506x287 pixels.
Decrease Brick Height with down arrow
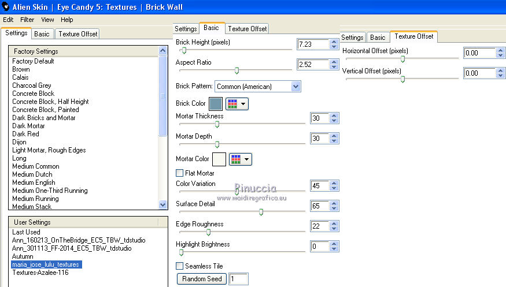pyautogui.click(x=334, y=47)
